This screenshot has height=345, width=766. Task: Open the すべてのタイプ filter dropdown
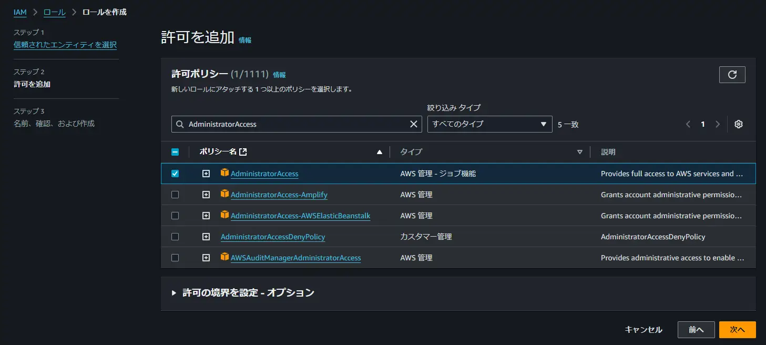[x=489, y=124]
